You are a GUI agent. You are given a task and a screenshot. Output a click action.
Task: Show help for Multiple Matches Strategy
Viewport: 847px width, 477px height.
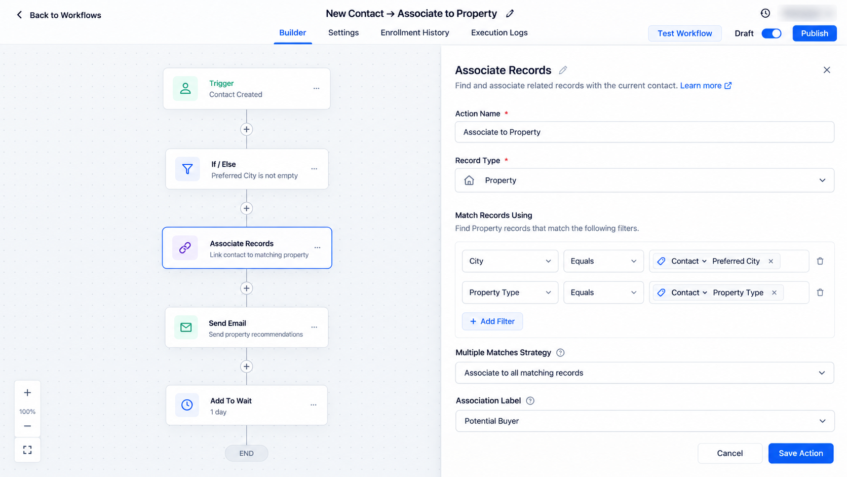click(x=560, y=353)
